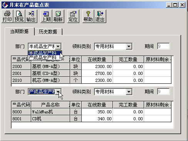Select product code 2010 cell
This screenshot has height=141, width=188.
[21, 80]
